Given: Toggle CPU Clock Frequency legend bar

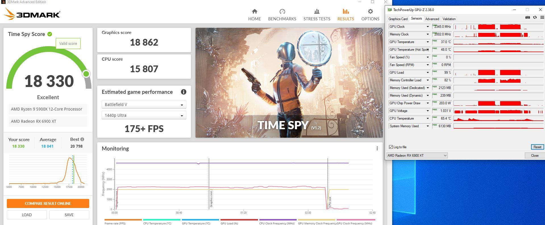Looking at the screenshot, I should (x=278, y=220).
